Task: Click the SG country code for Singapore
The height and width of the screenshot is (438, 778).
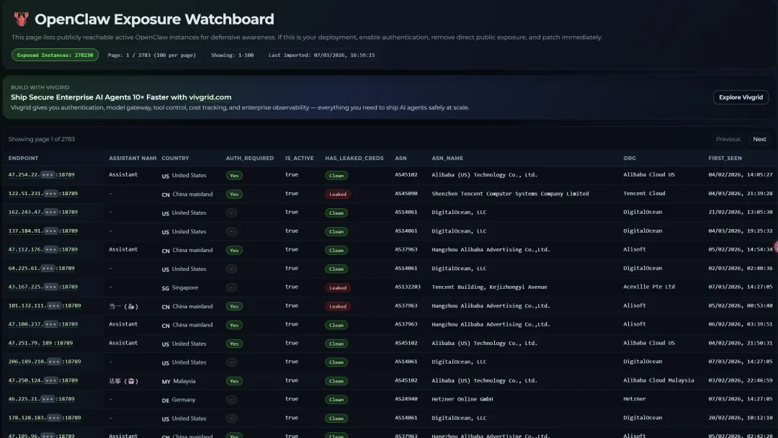Action: (x=165, y=288)
